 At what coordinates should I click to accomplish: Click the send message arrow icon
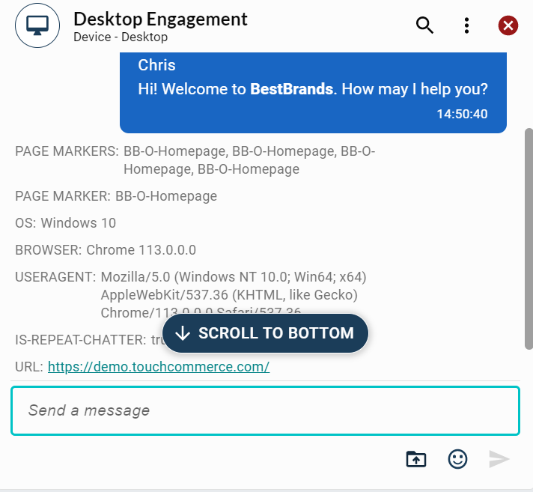click(x=499, y=459)
